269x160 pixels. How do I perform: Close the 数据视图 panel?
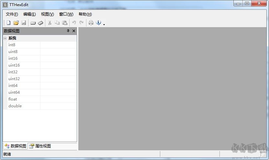tap(74, 31)
